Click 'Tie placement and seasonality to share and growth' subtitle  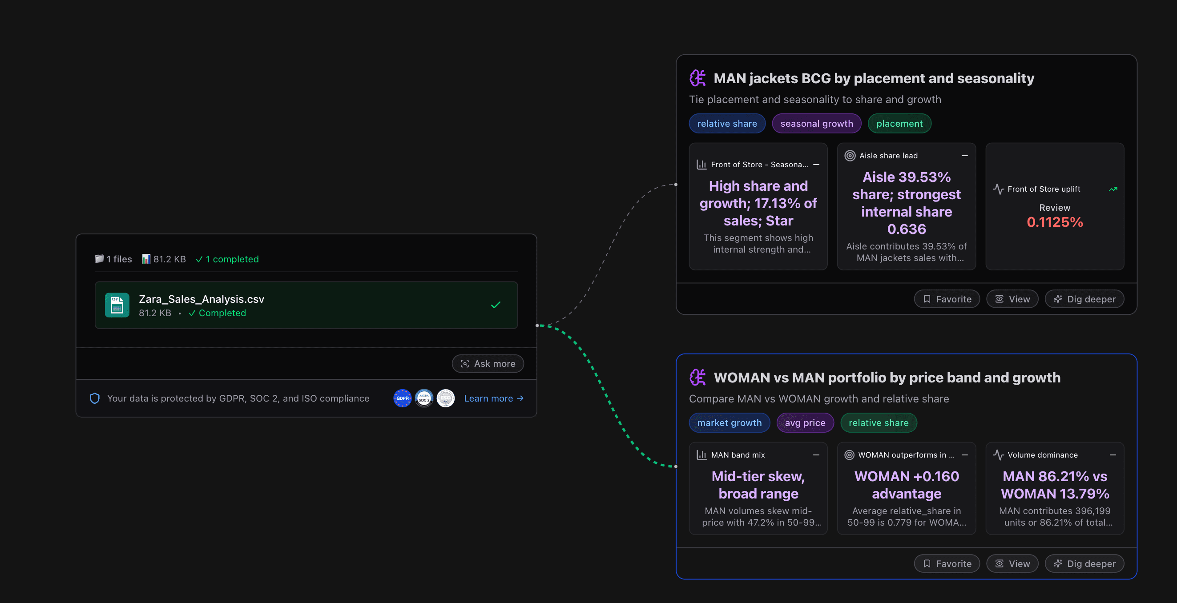coord(814,100)
